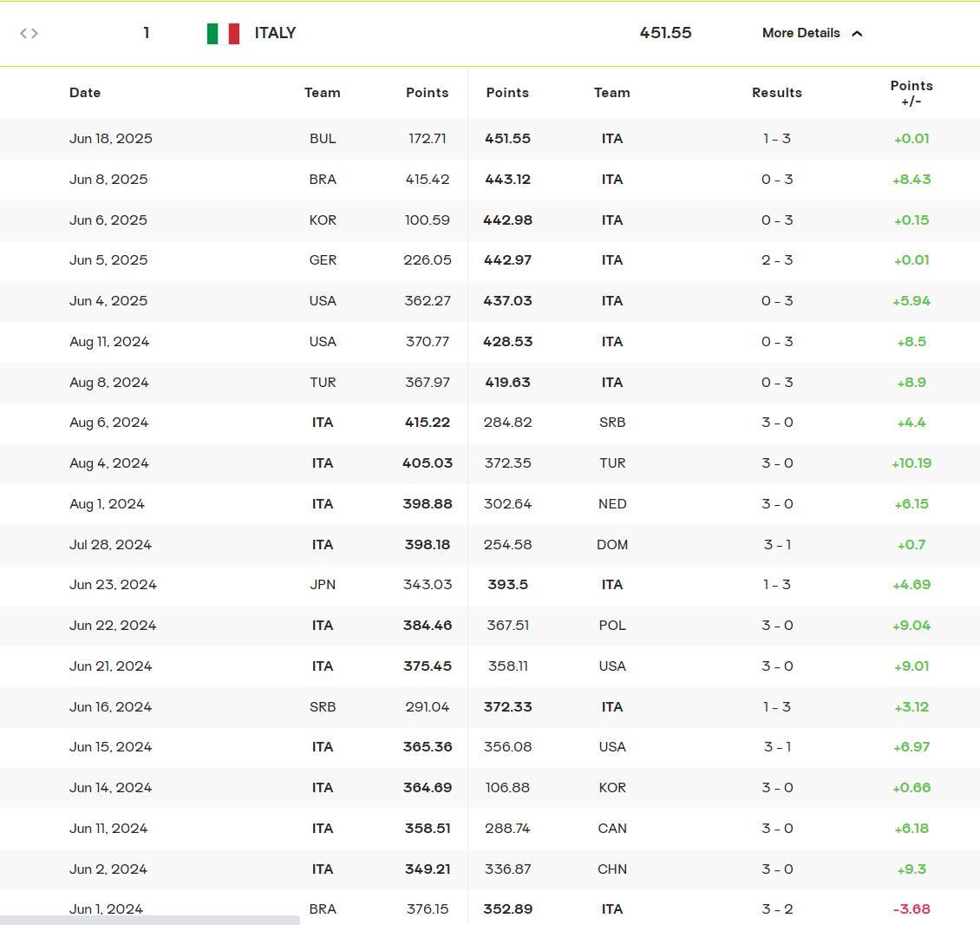
Task: Click the Points +/- column header
Action: [x=911, y=93]
